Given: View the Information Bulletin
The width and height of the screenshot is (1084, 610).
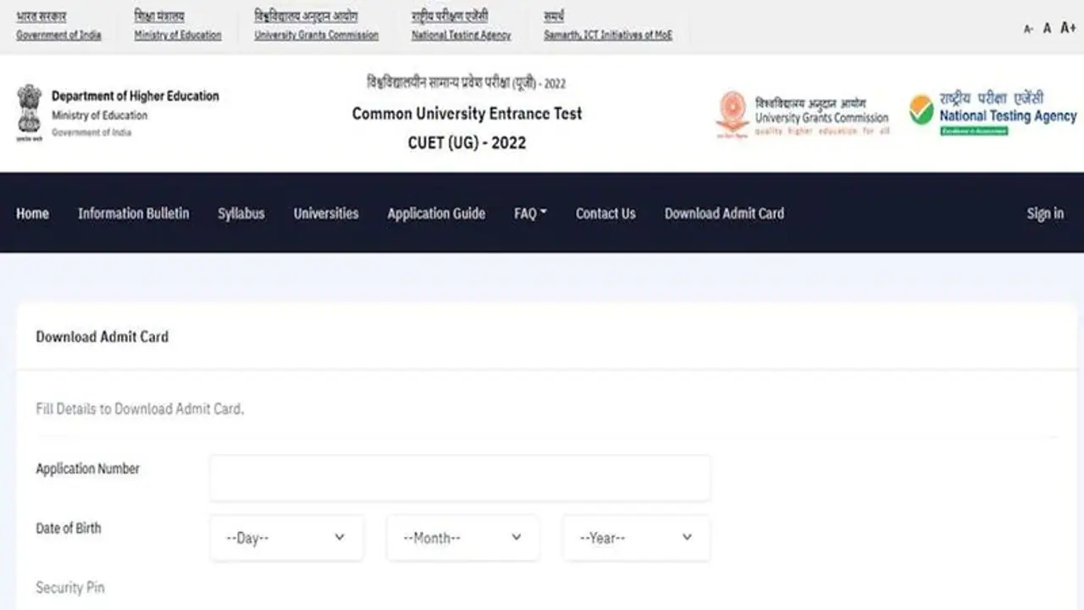Looking at the screenshot, I should 133,213.
